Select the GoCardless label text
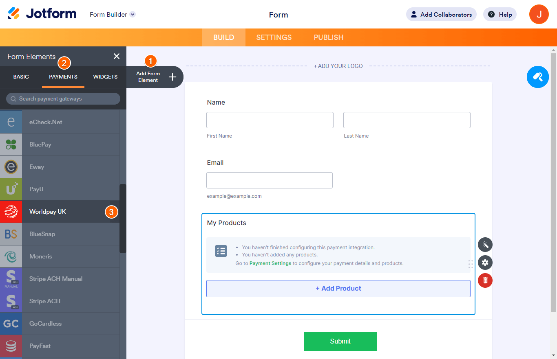 click(46, 324)
